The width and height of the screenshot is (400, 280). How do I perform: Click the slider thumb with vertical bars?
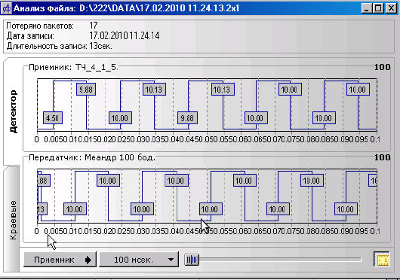pyautogui.click(x=192, y=260)
